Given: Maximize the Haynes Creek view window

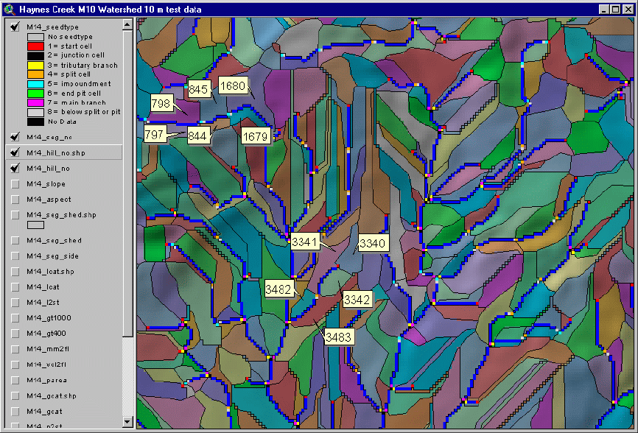Looking at the screenshot, I should [615, 9].
